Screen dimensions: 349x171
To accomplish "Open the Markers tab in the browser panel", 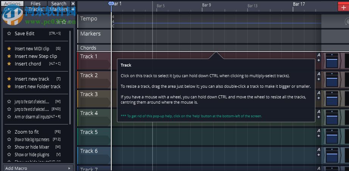I will pos(59,9).
